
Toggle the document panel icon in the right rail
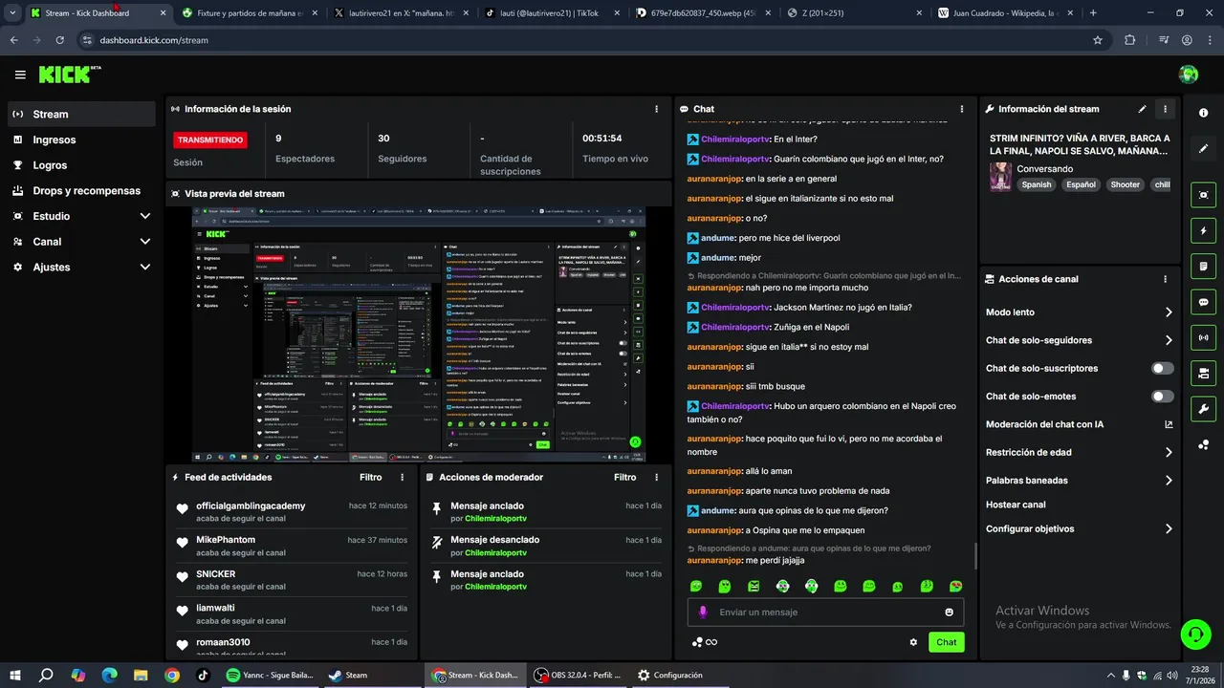pyautogui.click(x=1203, y=266)
